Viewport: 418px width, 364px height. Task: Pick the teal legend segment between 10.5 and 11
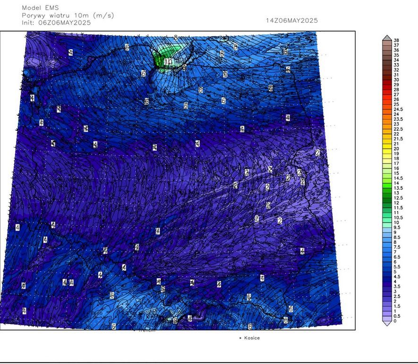click(387, 215)
